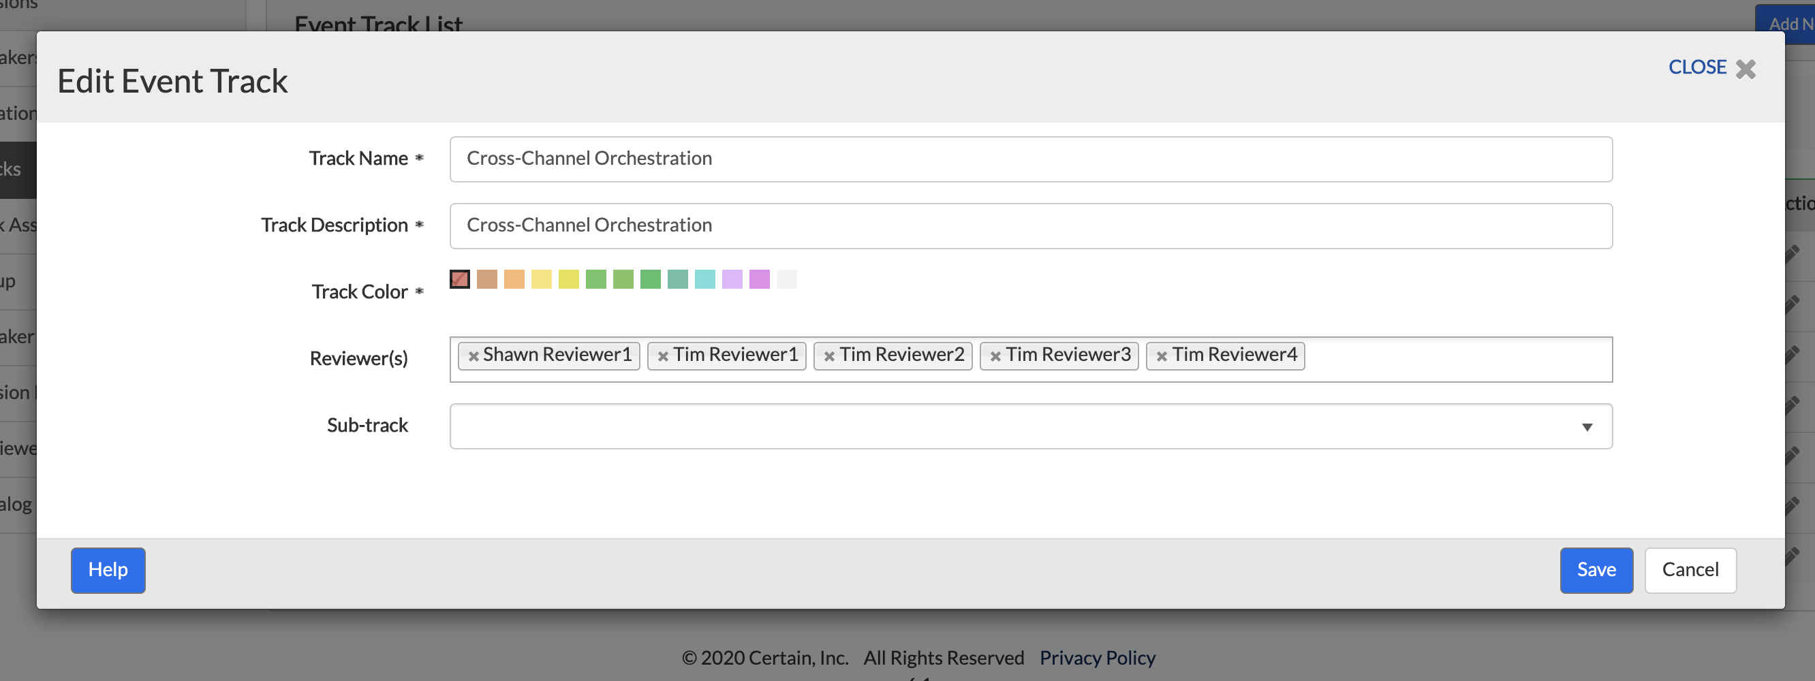Click the Cancel button
The height and width of the screenshot is (681, 1815).
pyautogui.click(x=1690, y=570)
